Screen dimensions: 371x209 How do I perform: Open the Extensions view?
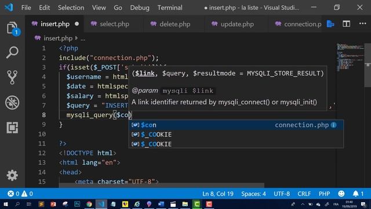coord(12,128)
